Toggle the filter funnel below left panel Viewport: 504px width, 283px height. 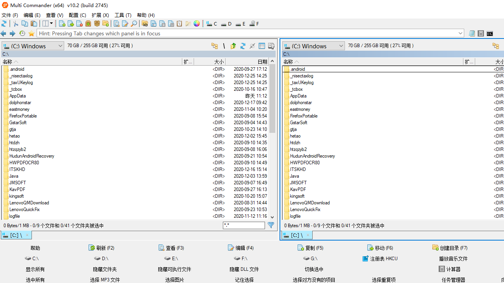coord(271,225)
